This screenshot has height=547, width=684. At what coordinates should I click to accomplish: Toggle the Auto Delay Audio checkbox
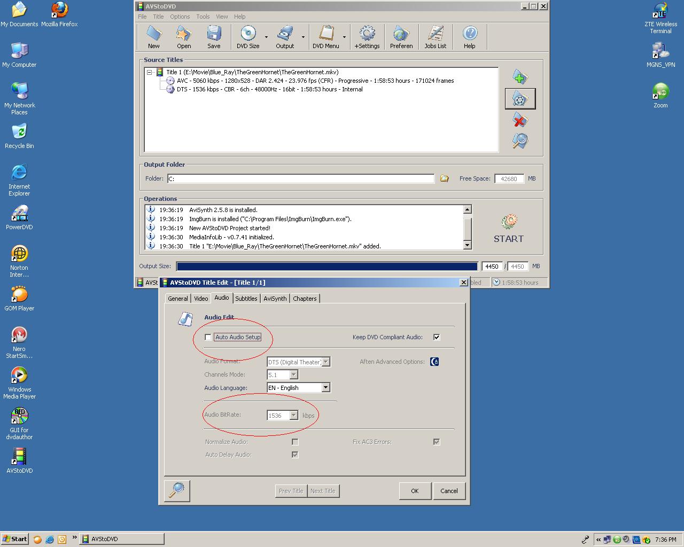(295, 455)
